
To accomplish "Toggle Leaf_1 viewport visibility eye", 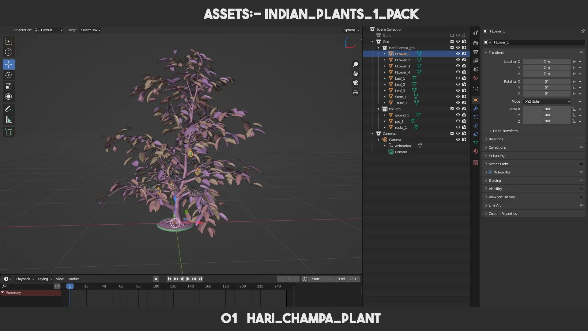I will click(458, 78).
